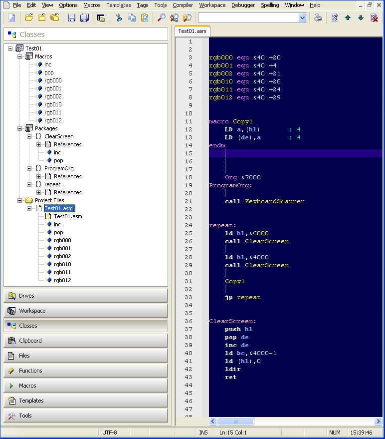Screen dimensions: 385x439
Task: Click the Functions panel pencil icon
Action: (x=11, y=371)
